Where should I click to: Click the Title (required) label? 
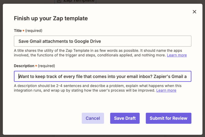pos(28,31)
